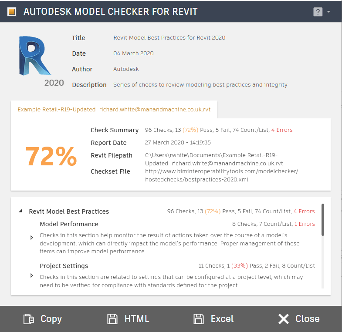Click author value 'Autodesk'
Screen dimensions: 342x332
126,69
